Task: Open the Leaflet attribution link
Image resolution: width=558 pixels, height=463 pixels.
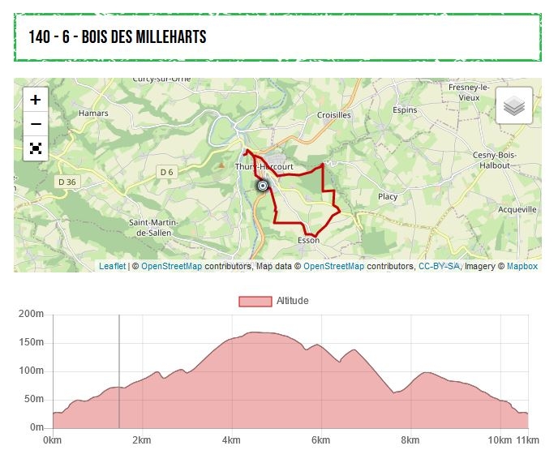Action: coord(112,266)
